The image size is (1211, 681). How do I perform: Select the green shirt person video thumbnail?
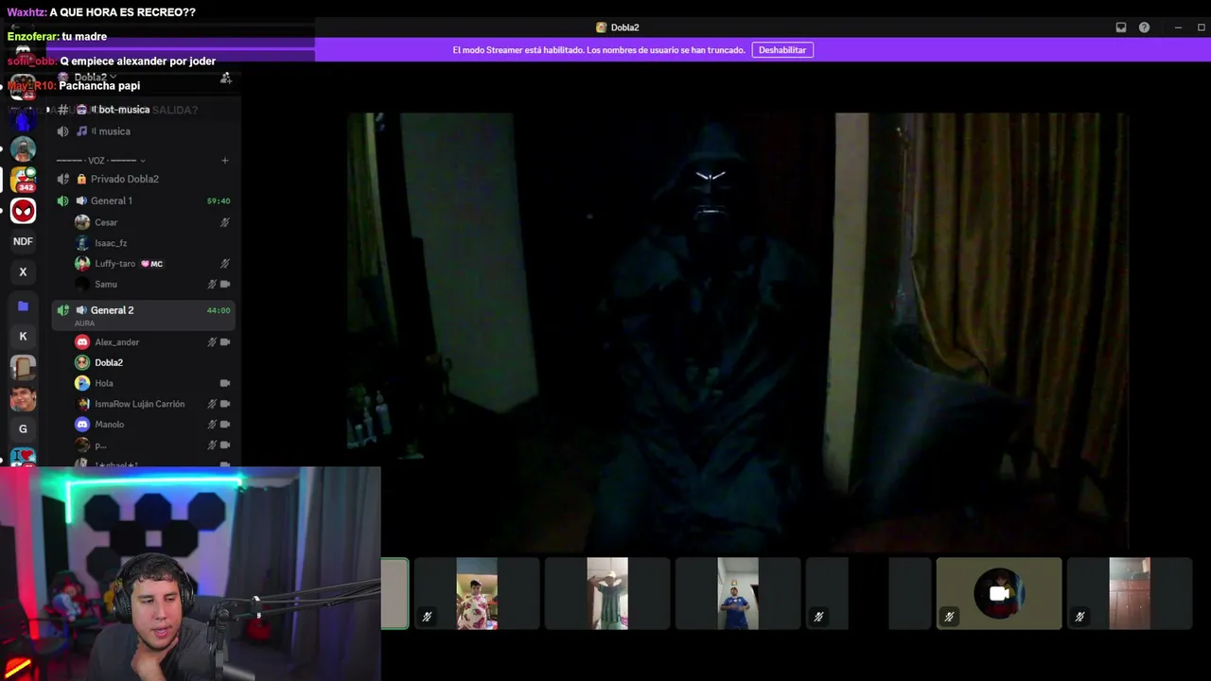pos(607,593)
